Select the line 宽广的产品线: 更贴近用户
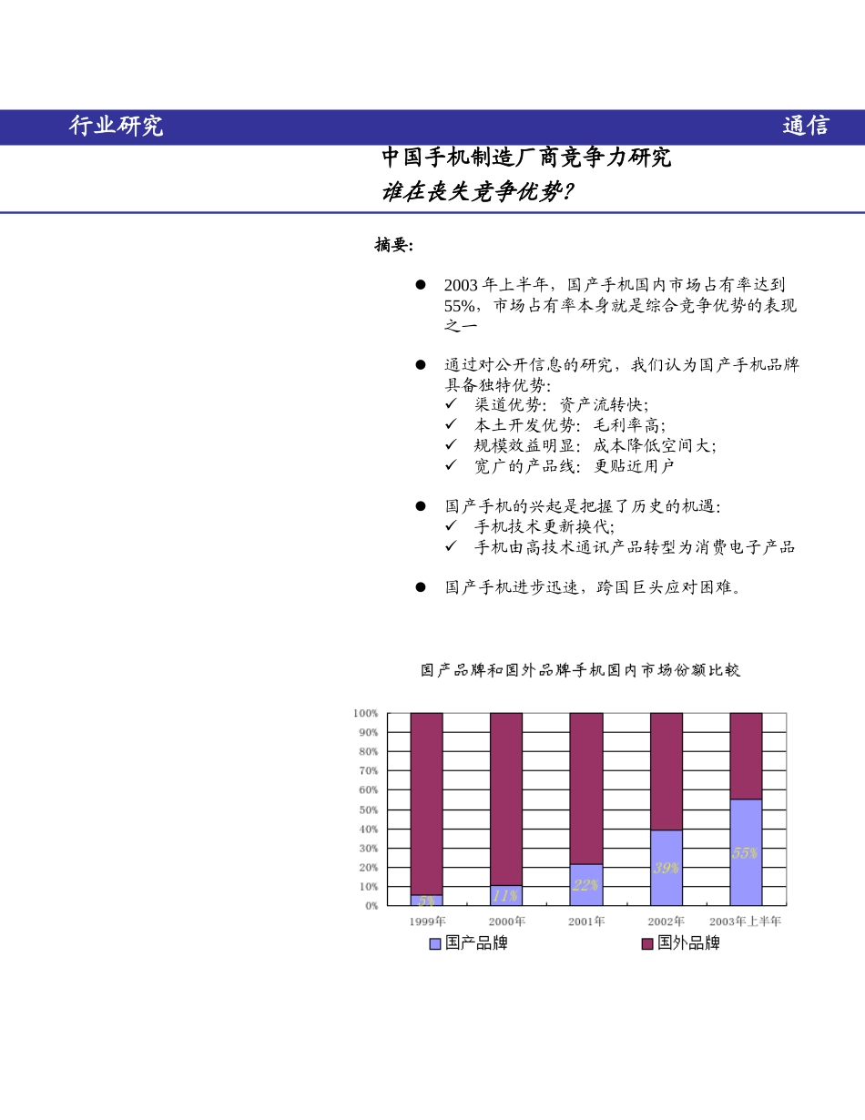 pos(575,466)
